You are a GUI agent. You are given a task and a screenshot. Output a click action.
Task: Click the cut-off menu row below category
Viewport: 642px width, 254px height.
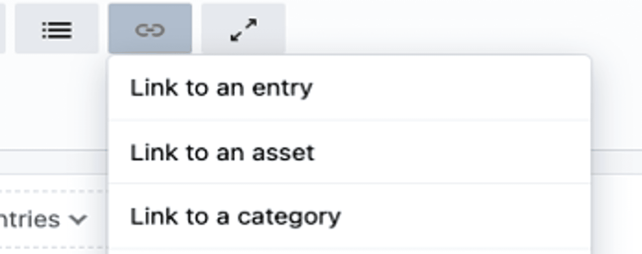point(350,251)
